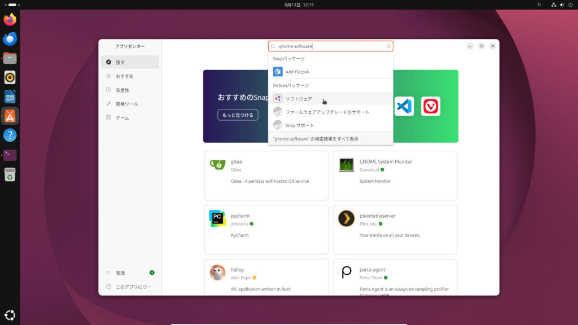The height and width of the screenshot is (325, 578).
Task: Open Firefox from the dock
Action: pyautogui.click(x=10, y=20)
